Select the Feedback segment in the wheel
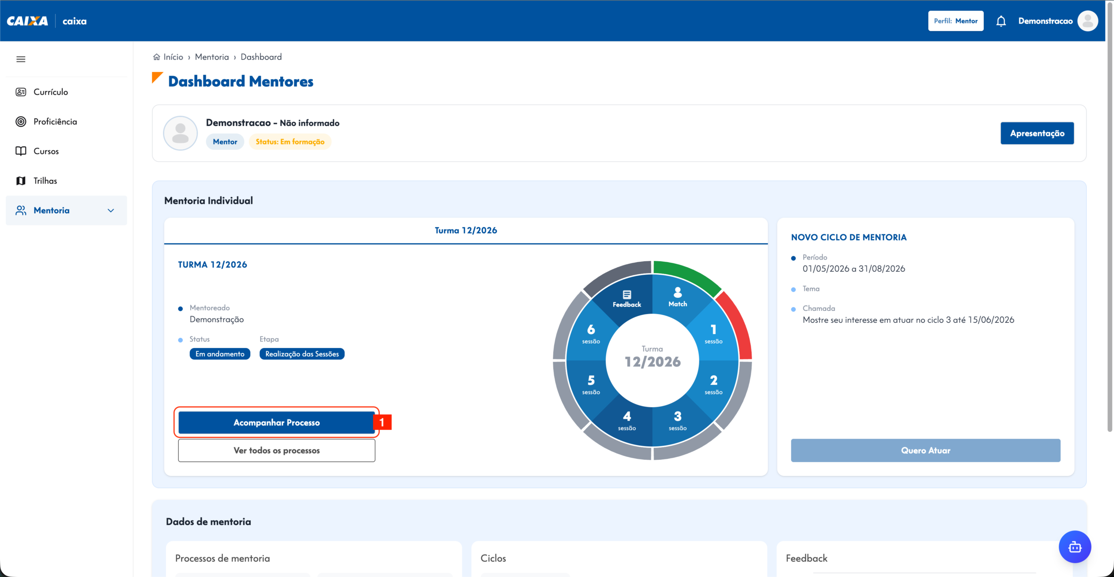Viewport: 1114px width, 577px height. click(627, 299)
